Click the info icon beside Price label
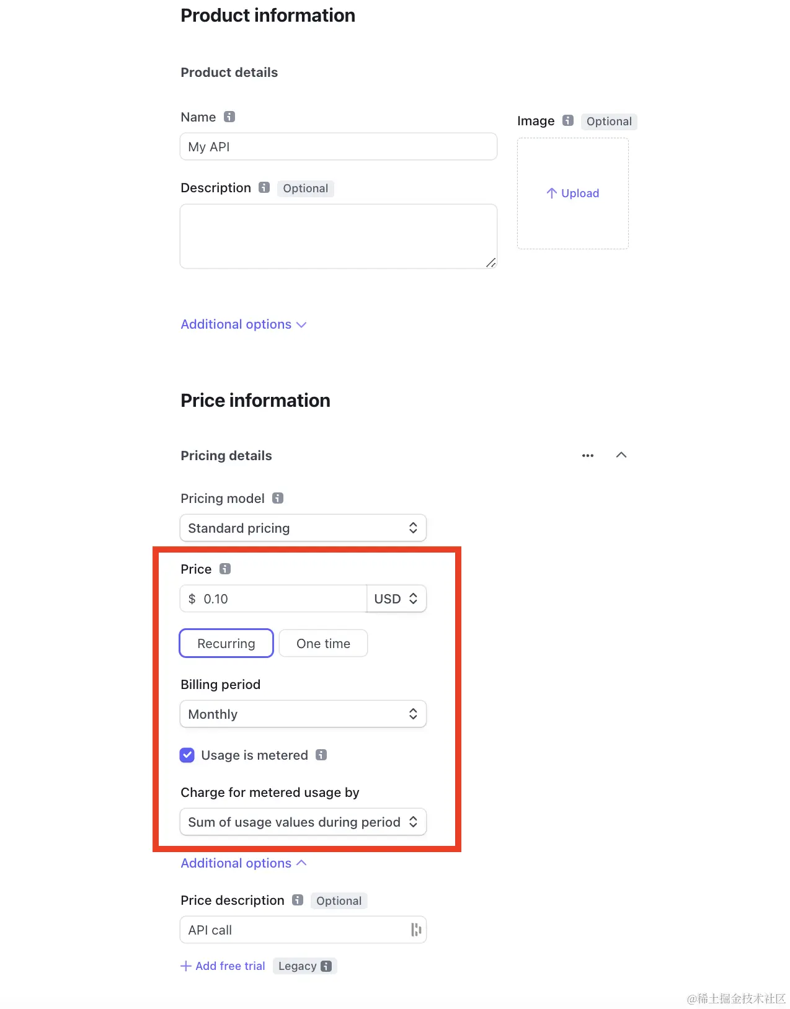This screenshot has height=1009, width=790. point(225,569)
